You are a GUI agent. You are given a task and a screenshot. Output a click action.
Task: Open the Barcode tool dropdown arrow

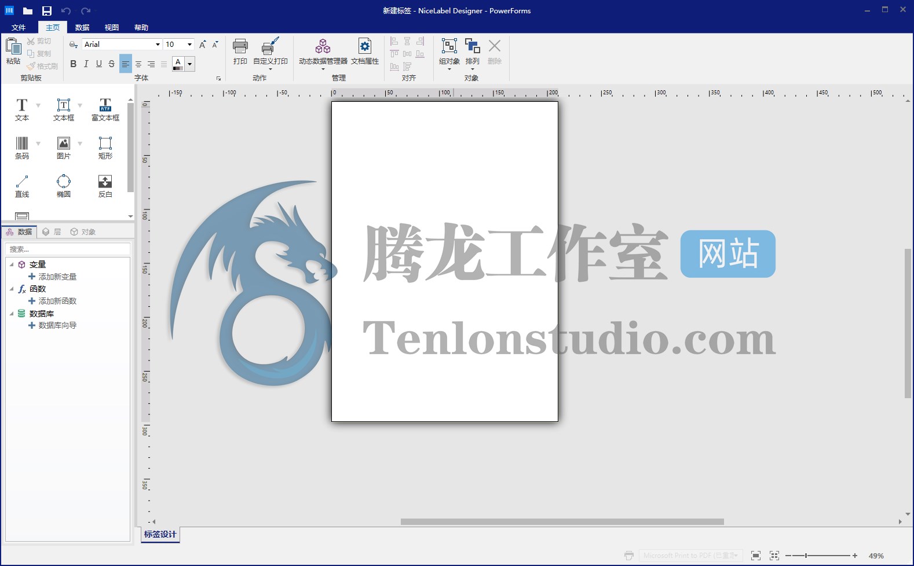click(38, 144)
